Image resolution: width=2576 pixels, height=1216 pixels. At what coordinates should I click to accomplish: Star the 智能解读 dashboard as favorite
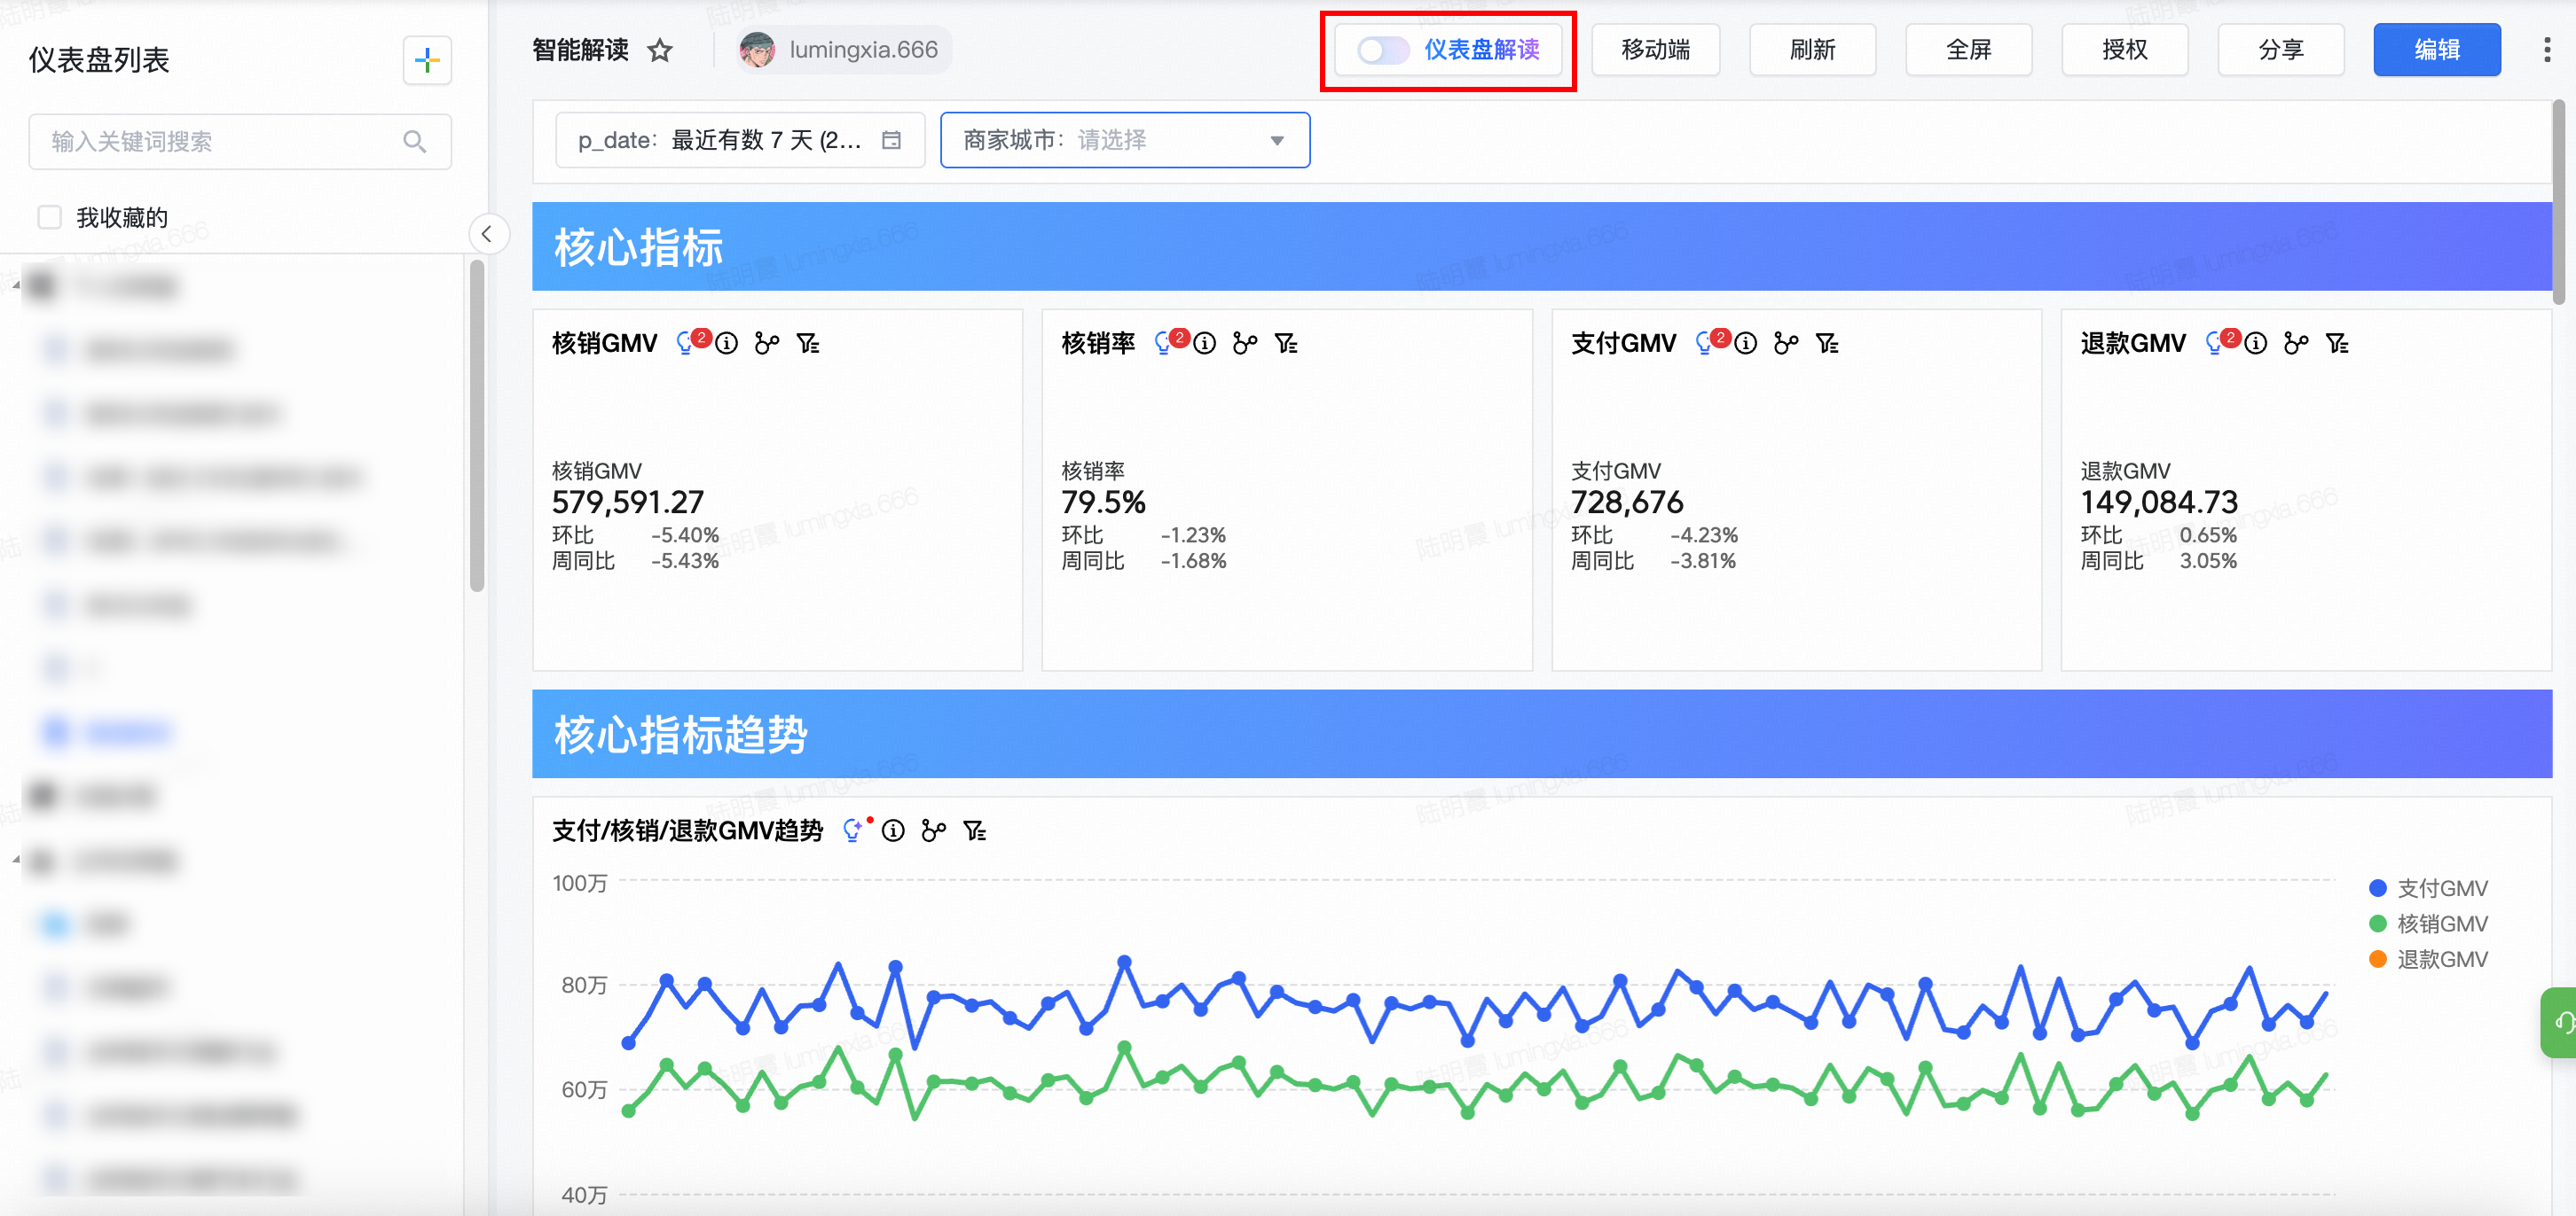(660, 50)
